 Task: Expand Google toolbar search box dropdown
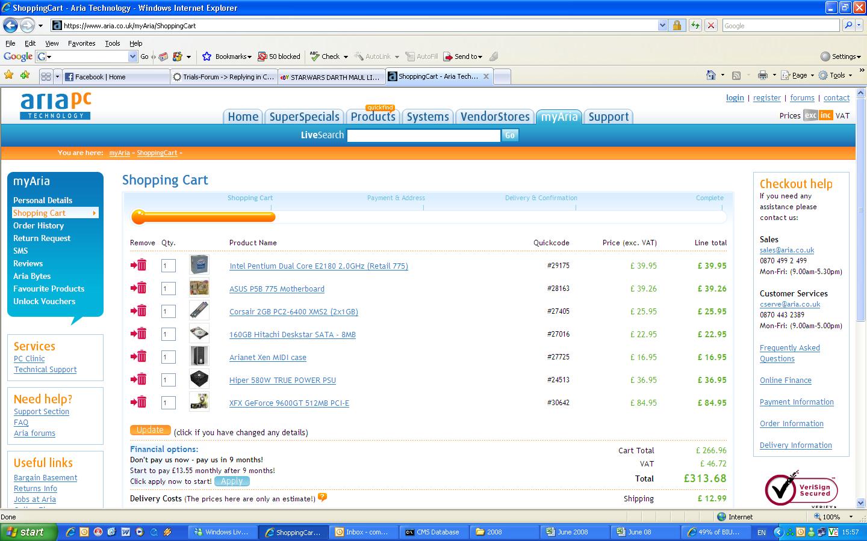pyautogui.click(x=132, y=57)
